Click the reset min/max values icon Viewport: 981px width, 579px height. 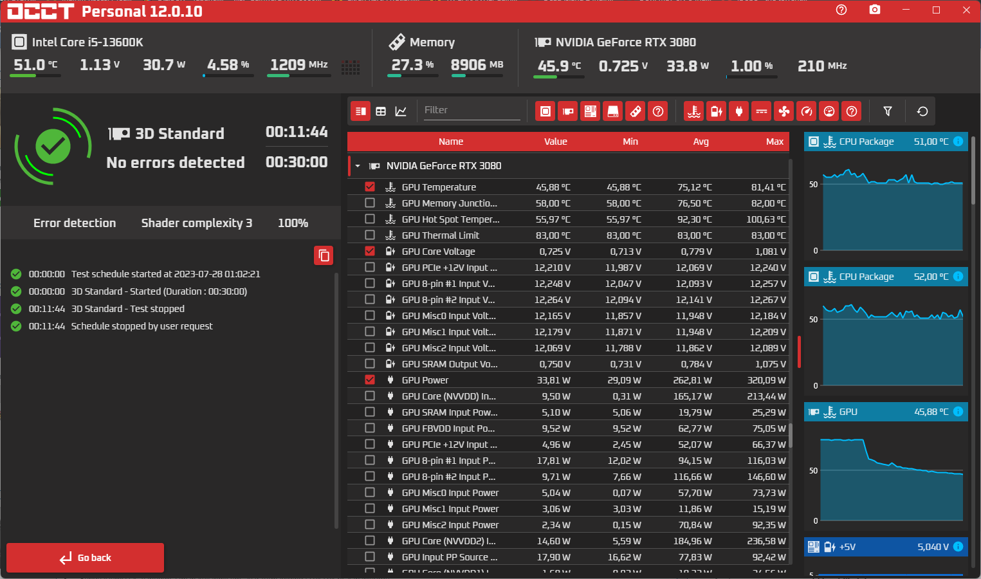coord(922,111)
